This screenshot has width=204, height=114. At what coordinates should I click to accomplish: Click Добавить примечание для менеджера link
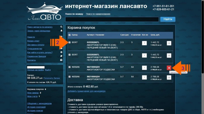[86, 91]
